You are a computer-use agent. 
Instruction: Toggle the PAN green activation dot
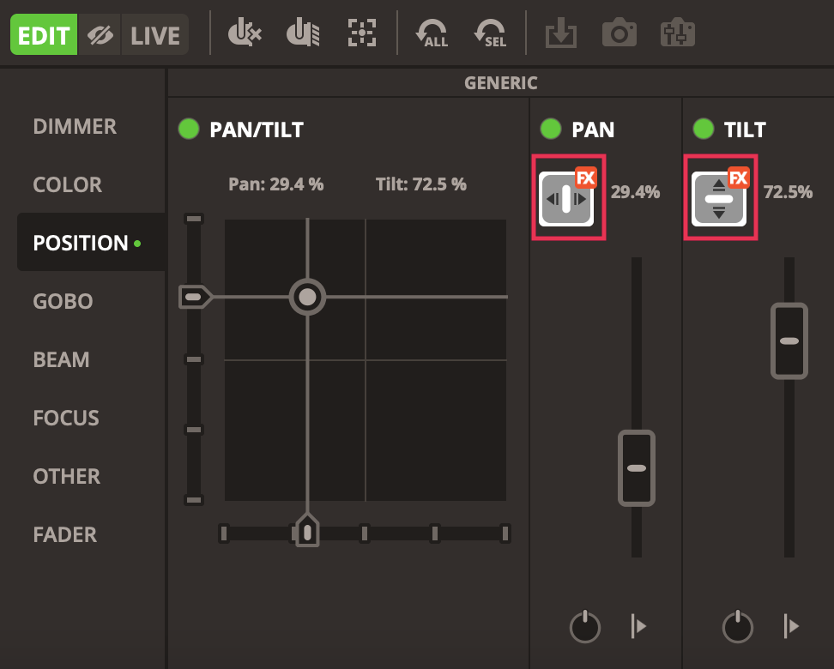[x=550, y=130]
